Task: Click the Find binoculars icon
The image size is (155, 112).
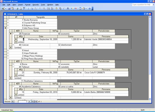Action: click(68, 8)
